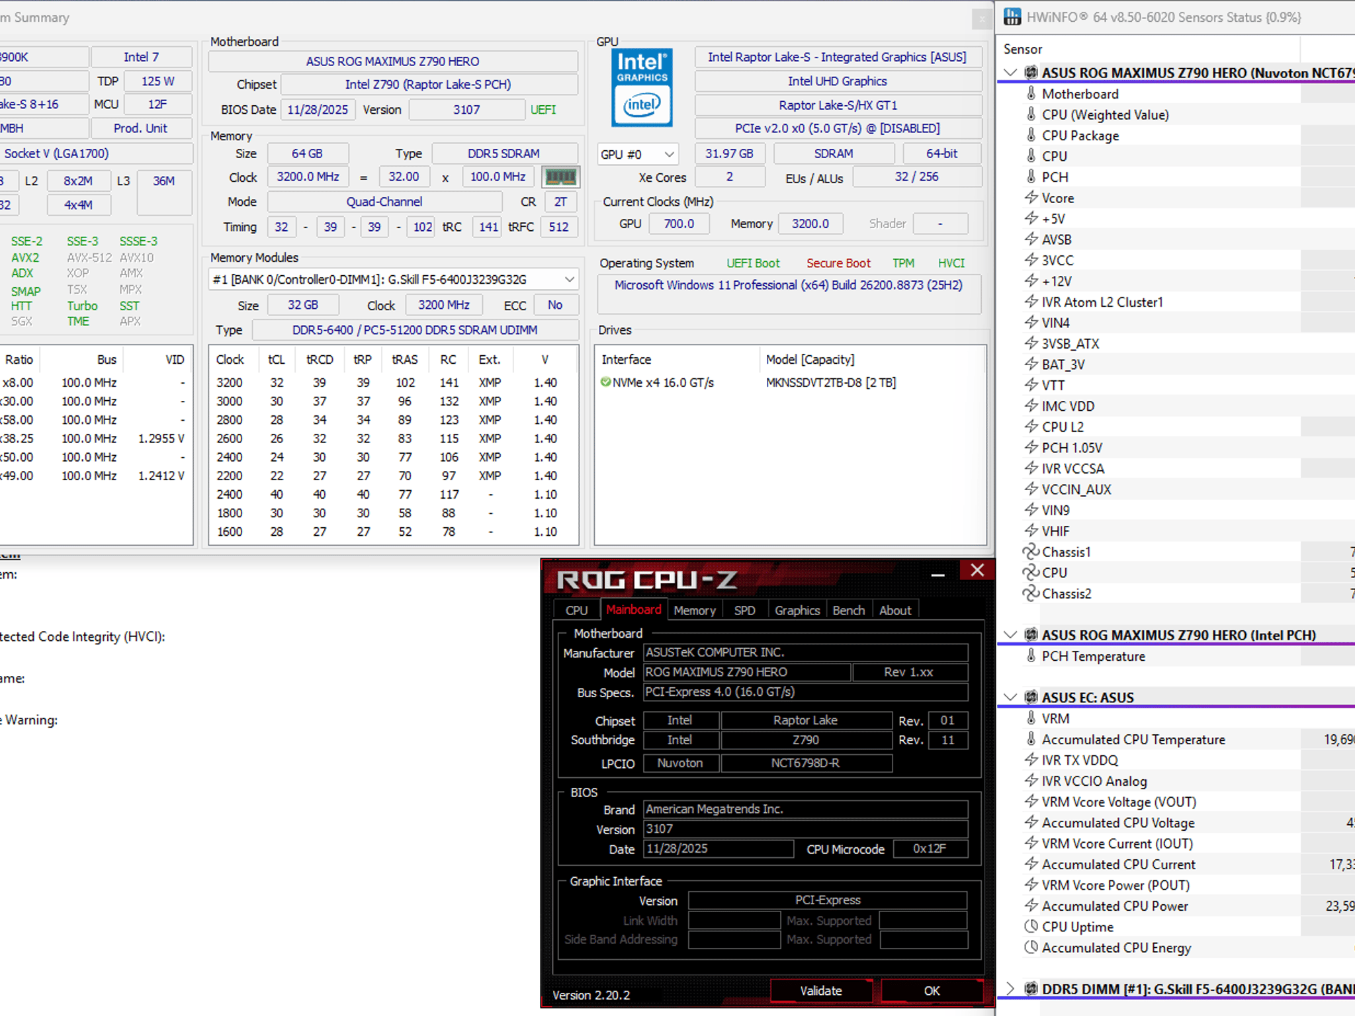Click the BIOS Date field in System Summary
This screenshot has width=1355, height=1016.
(x=318, y=110)
